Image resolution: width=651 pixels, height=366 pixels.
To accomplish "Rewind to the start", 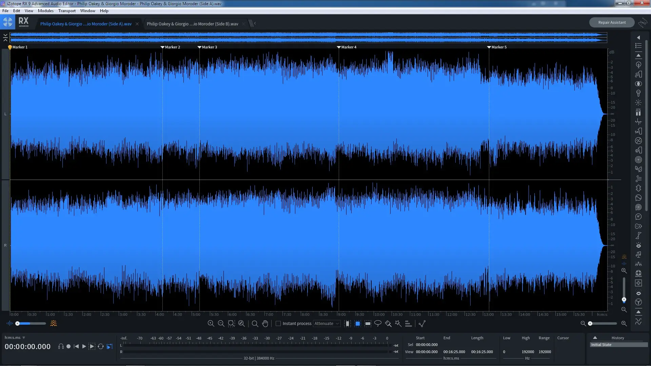I will click(x=76, y=346).
